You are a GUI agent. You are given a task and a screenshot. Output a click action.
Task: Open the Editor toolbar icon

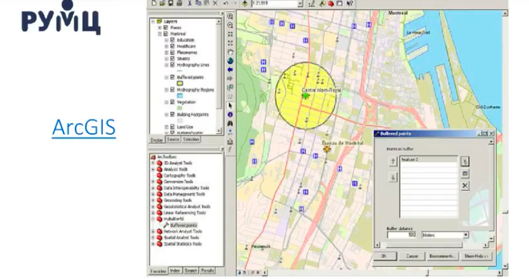pyautogui.click(x=312, y=4)
